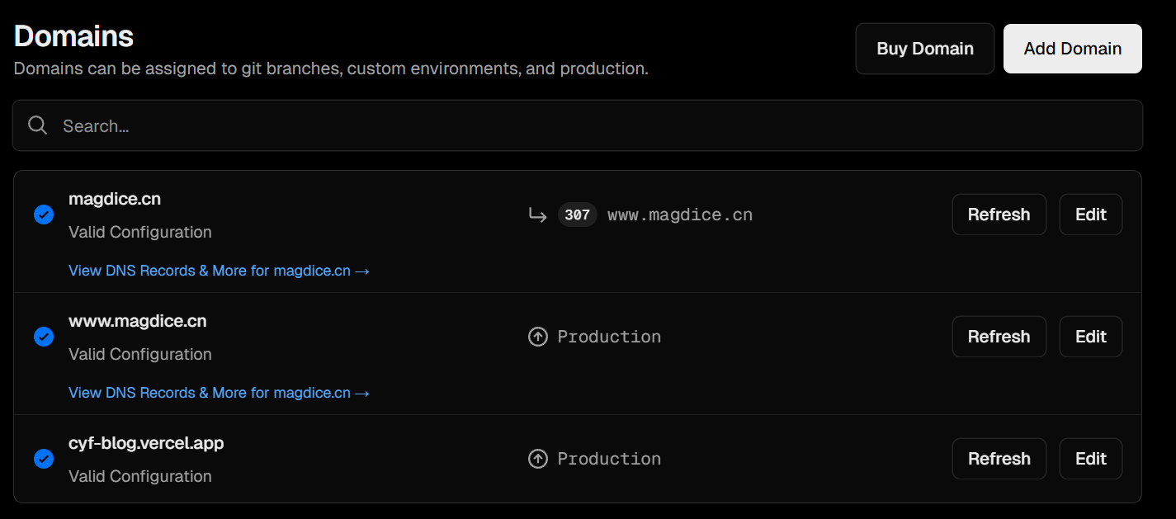Click the blue checkmark beside cyf-blog.vercel.app
Screen dimensions: 1176x519
click(x=44, y=460)
